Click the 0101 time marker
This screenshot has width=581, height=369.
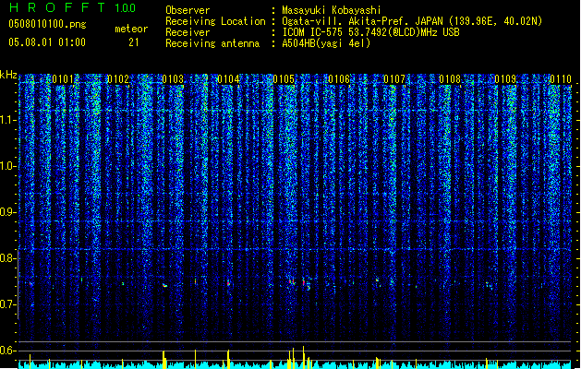(63, 79)
